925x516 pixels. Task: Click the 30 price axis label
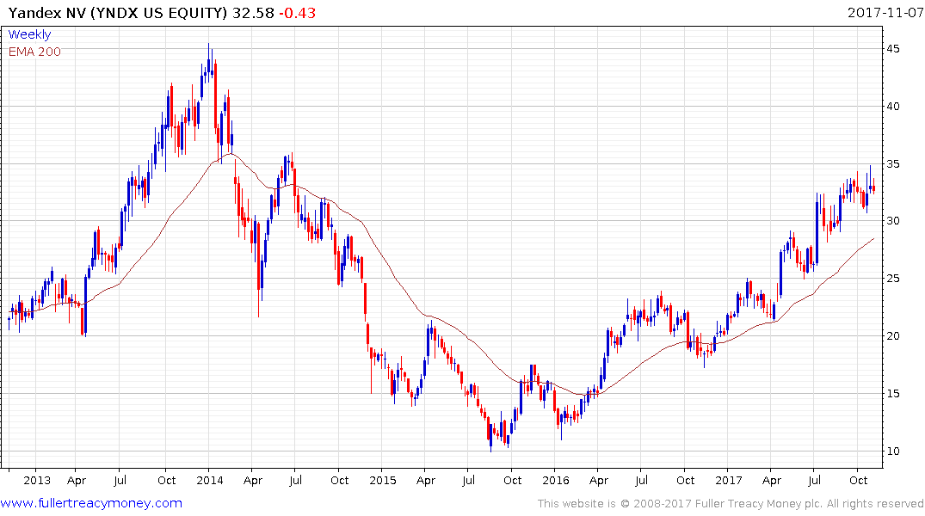pyautogui.click(x=892, y=220)
